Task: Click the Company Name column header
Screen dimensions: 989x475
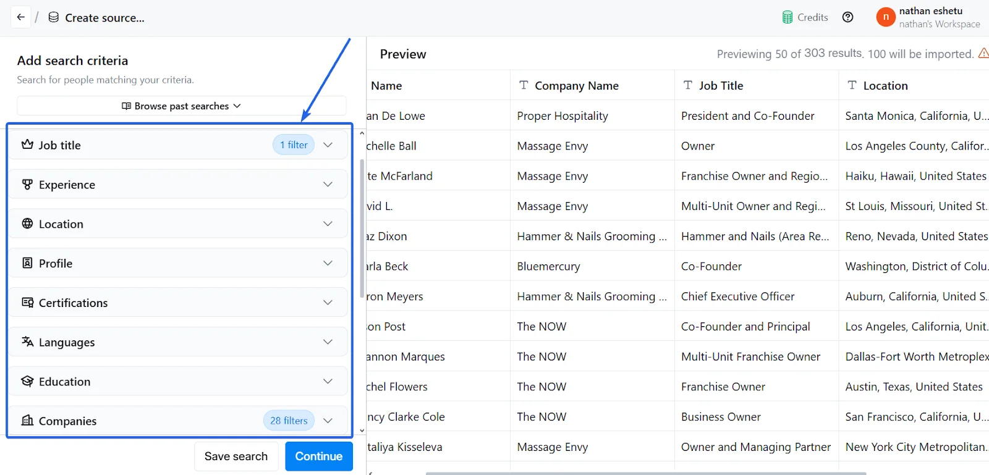Action: [592, 86]
